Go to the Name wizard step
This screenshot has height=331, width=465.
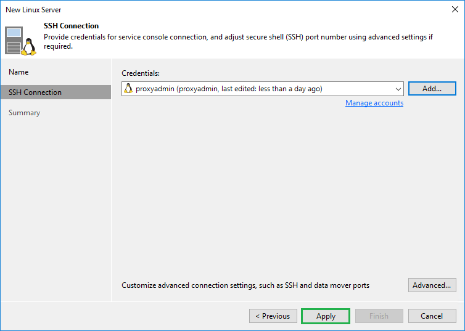[x=19, y=72]
